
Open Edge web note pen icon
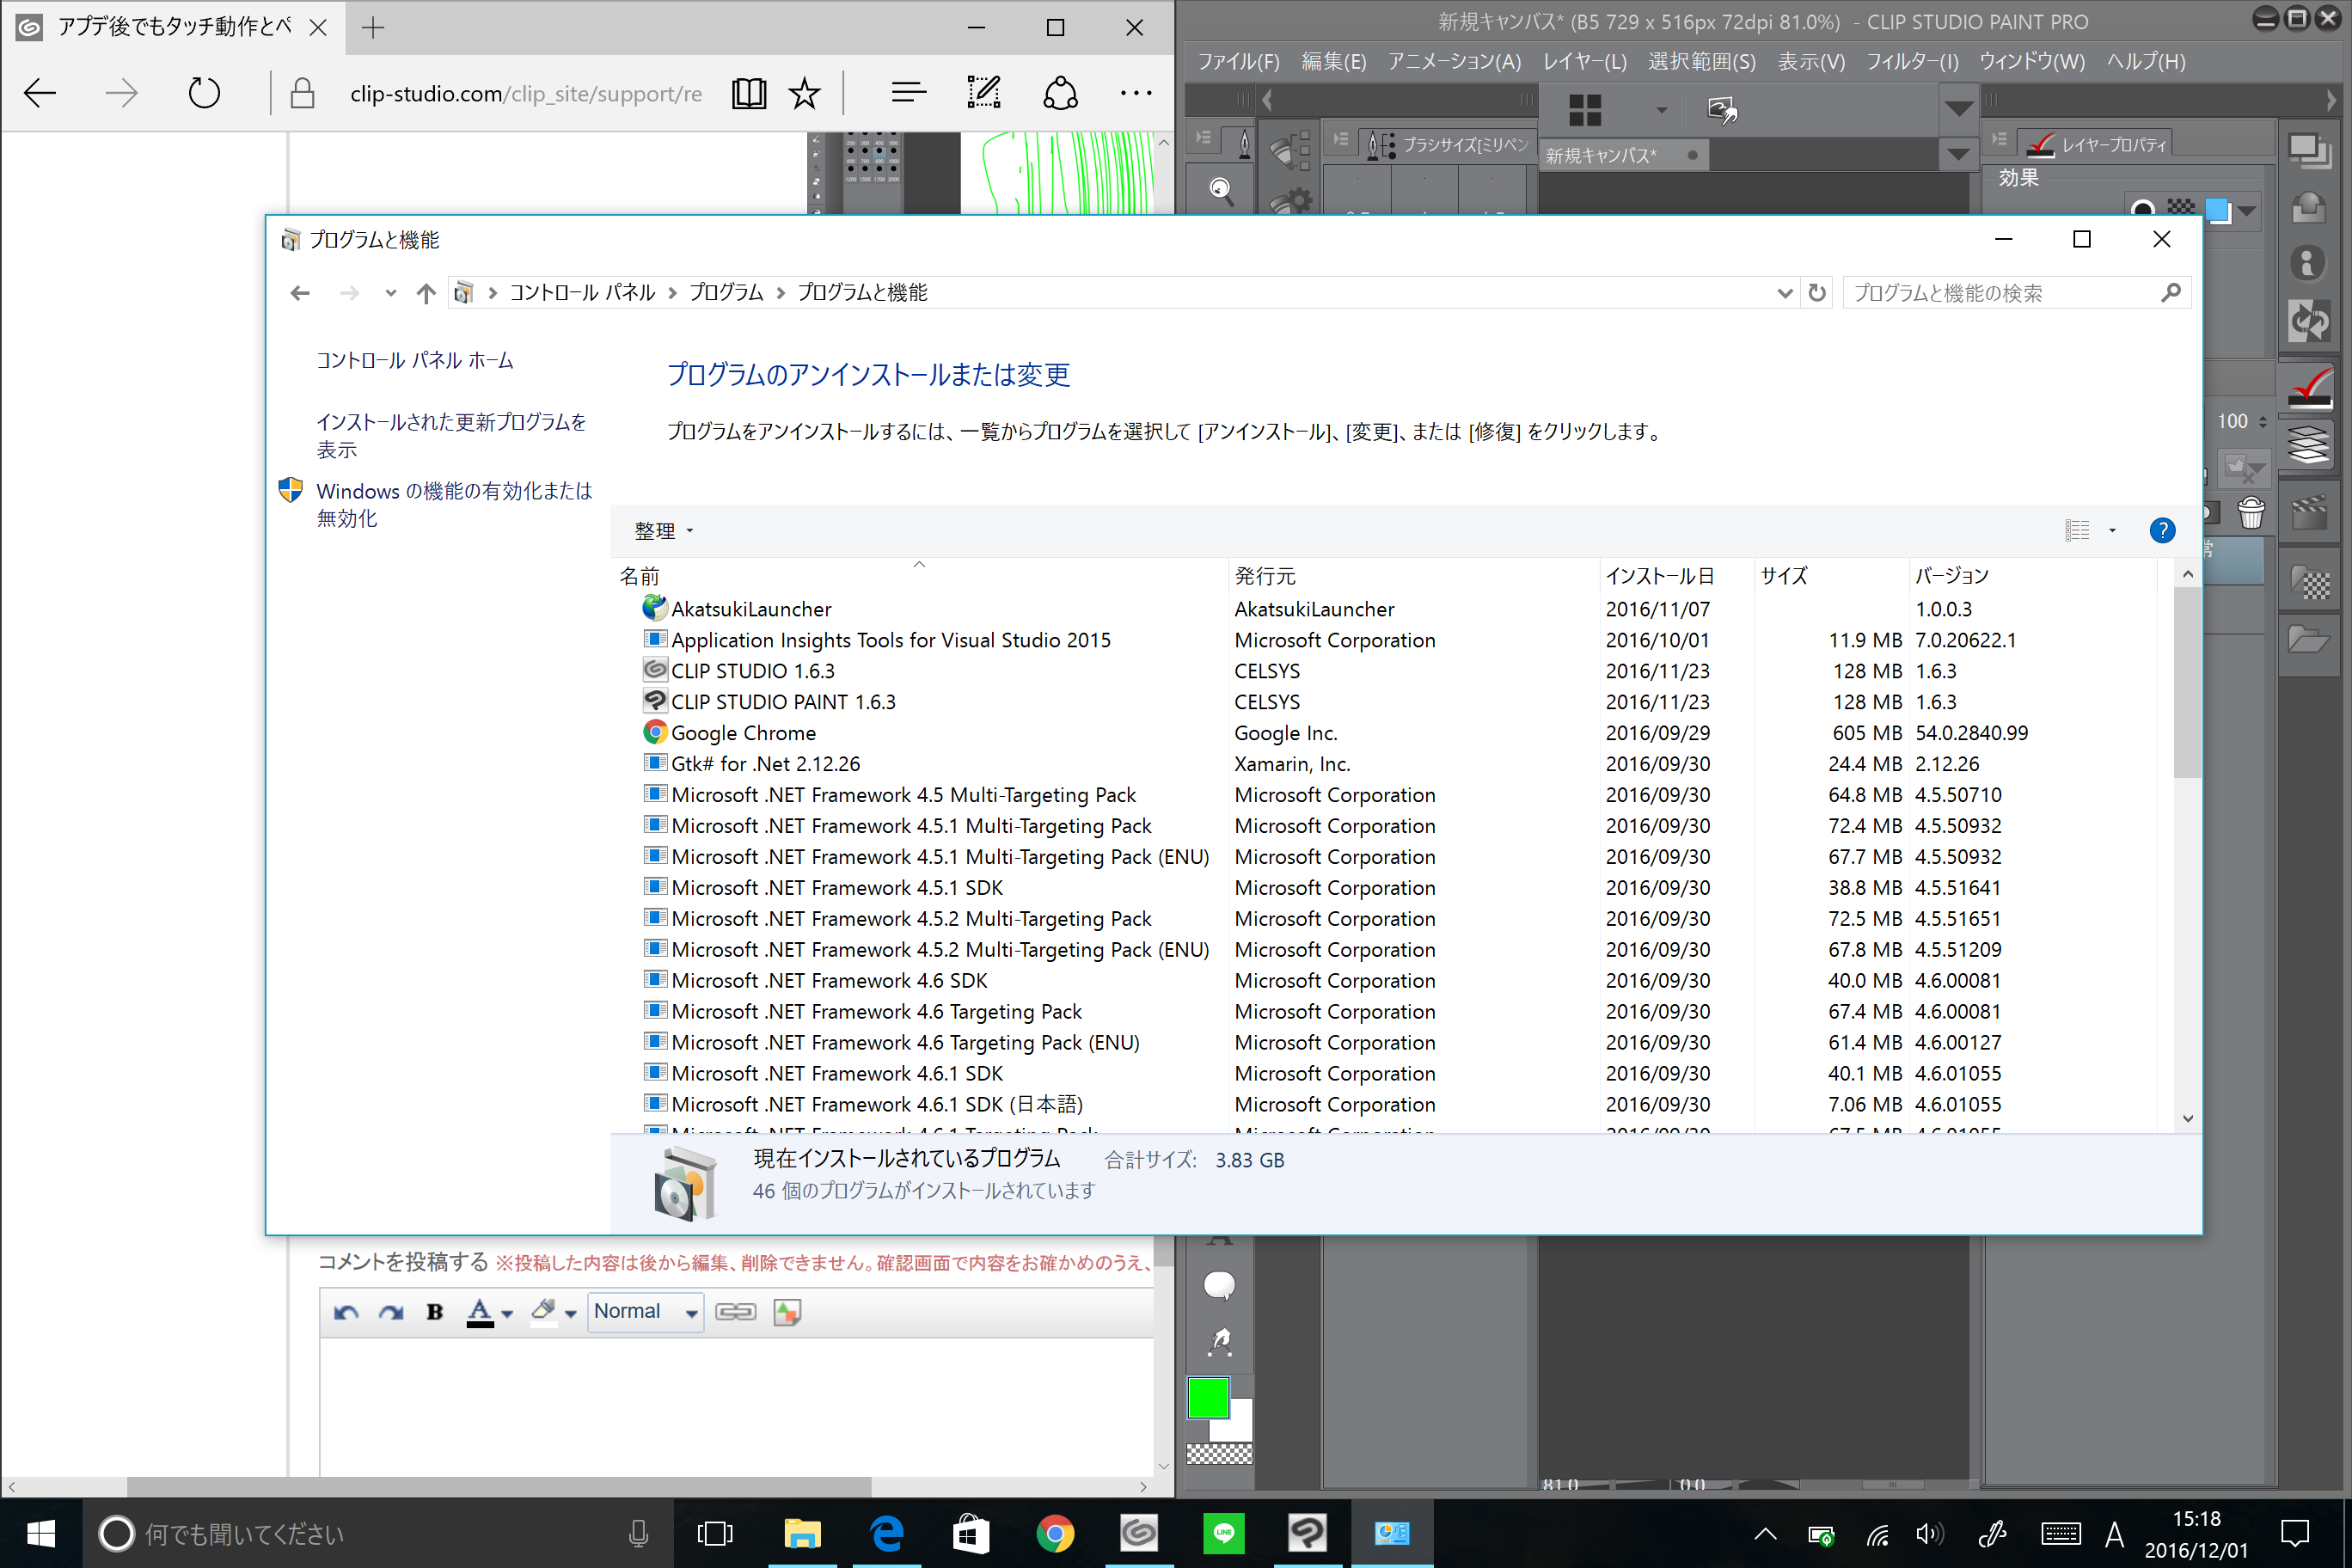click(983, 94)
